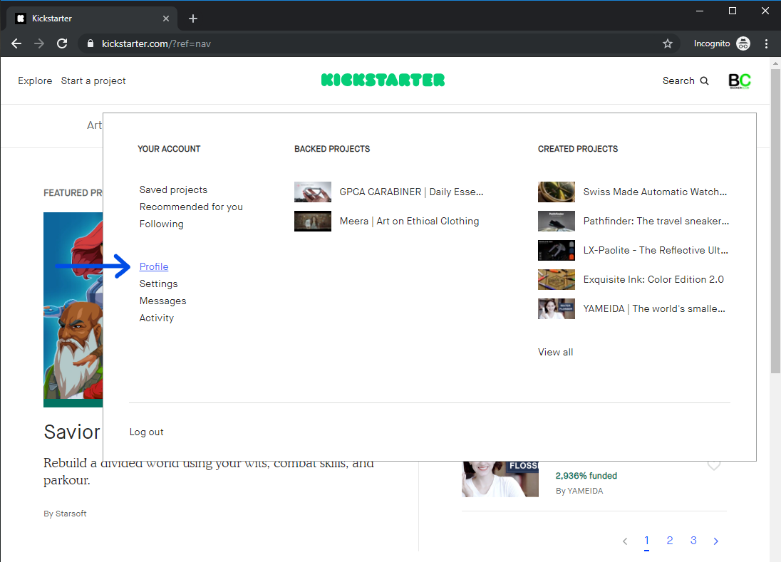Click the GPCA Carabiner thumbnail

pyautogui.click(x=313, y=192)
